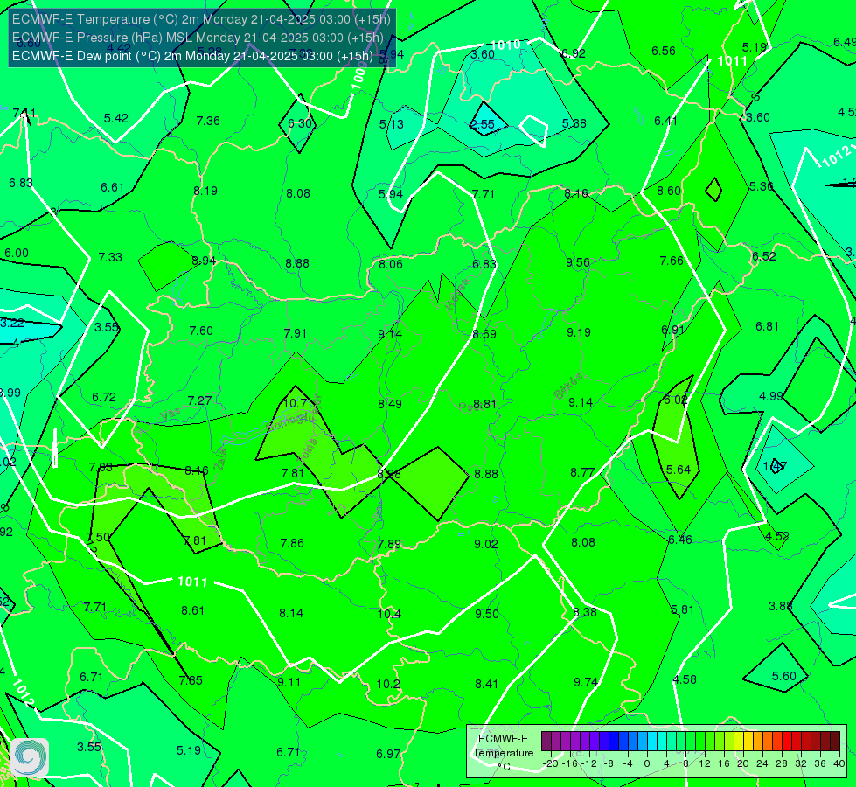Select the ECMWF-E Temperature 2m layer label

pos(201,19)
